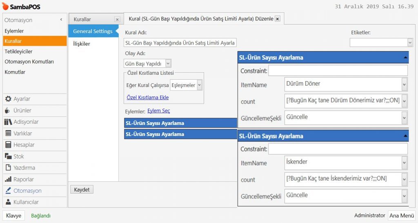Collapse the first SL-Ürün Sayısı Ayarlama panel
The height and width of the screenshot is (223, 418).
point(405,58)
